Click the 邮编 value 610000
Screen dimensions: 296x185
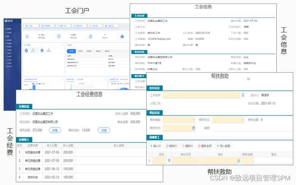[x=200, y=39]
